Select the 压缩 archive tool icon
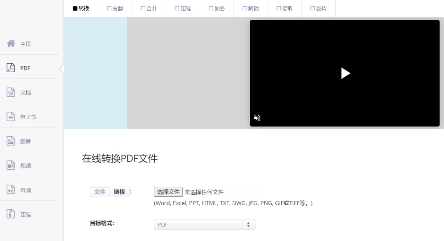The height and width of the screenshot is (241, 444). coord(10,214)
